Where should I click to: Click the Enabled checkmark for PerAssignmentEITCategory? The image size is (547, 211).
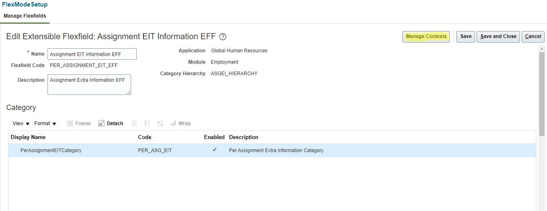click(214, 150)
